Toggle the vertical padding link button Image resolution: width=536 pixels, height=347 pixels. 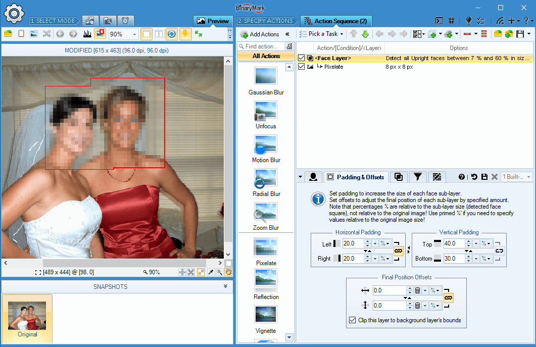click(500, 251)
